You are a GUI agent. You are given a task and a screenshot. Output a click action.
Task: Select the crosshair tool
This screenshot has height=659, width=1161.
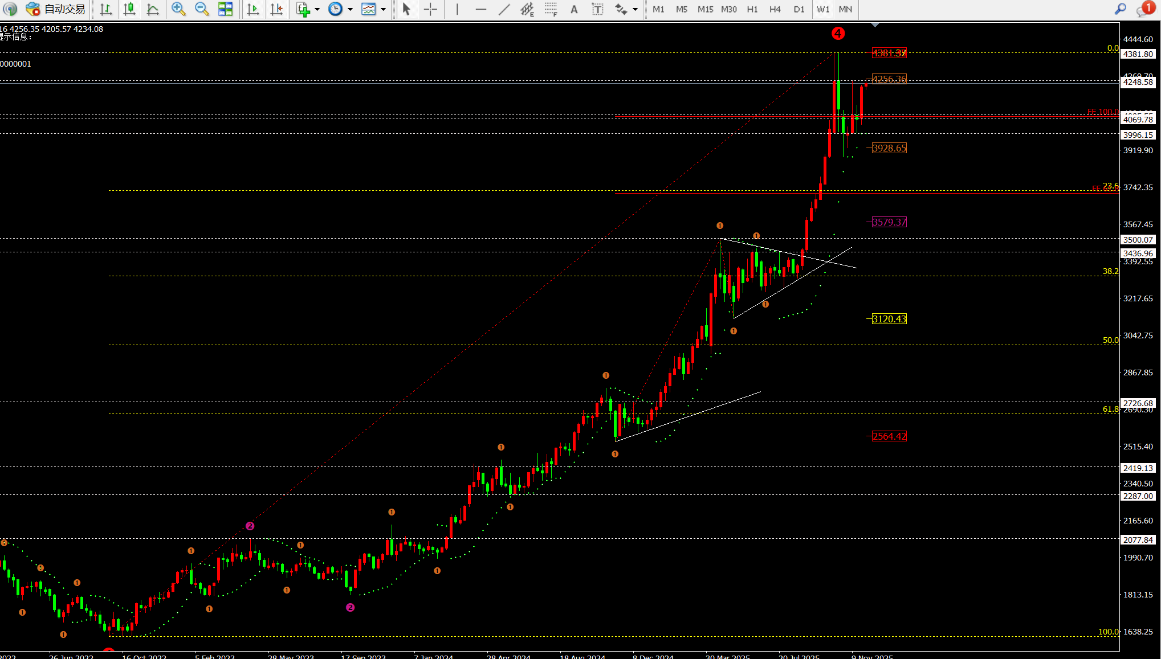pyautogui.click(x=431, y=9)
